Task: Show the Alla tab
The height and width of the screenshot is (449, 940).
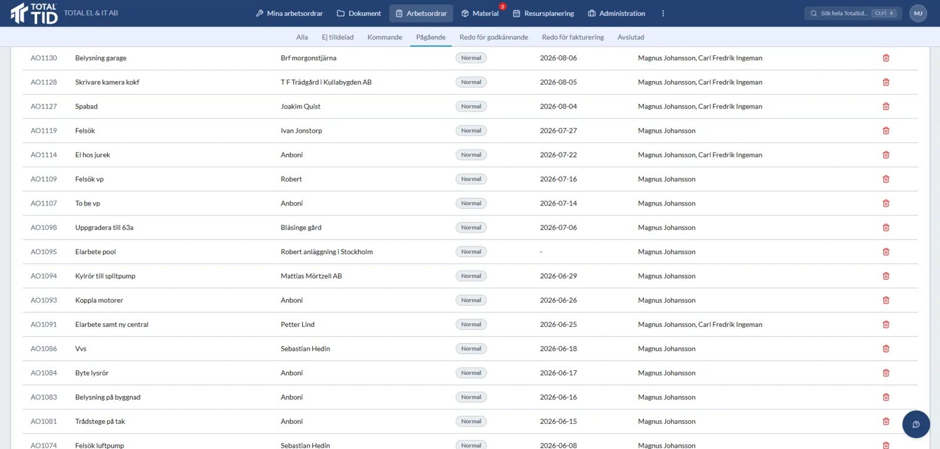Action: [302, 37]
